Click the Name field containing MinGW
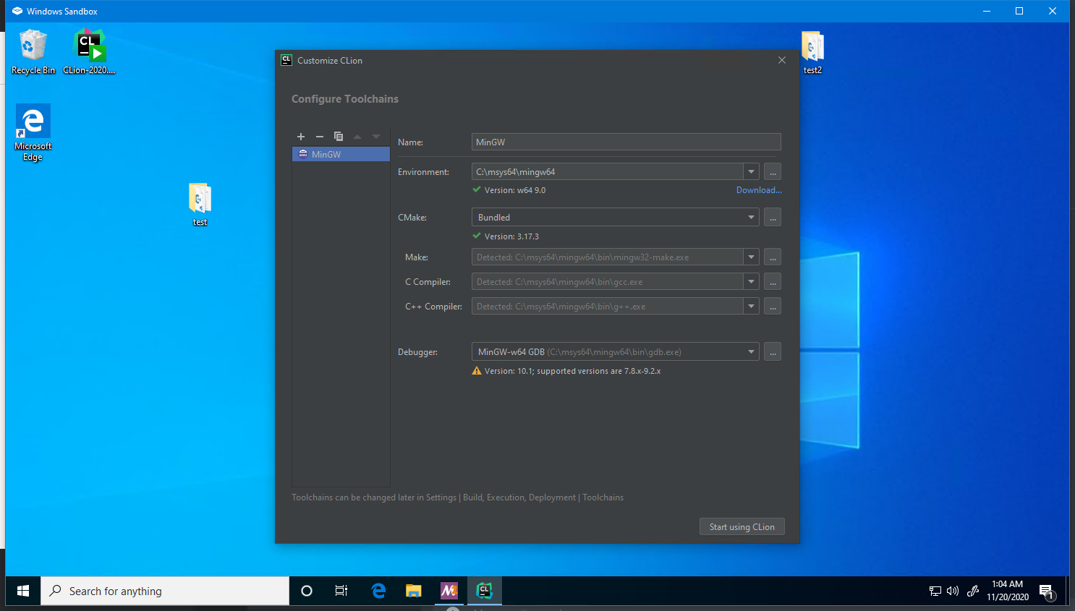 coord(626,142)
